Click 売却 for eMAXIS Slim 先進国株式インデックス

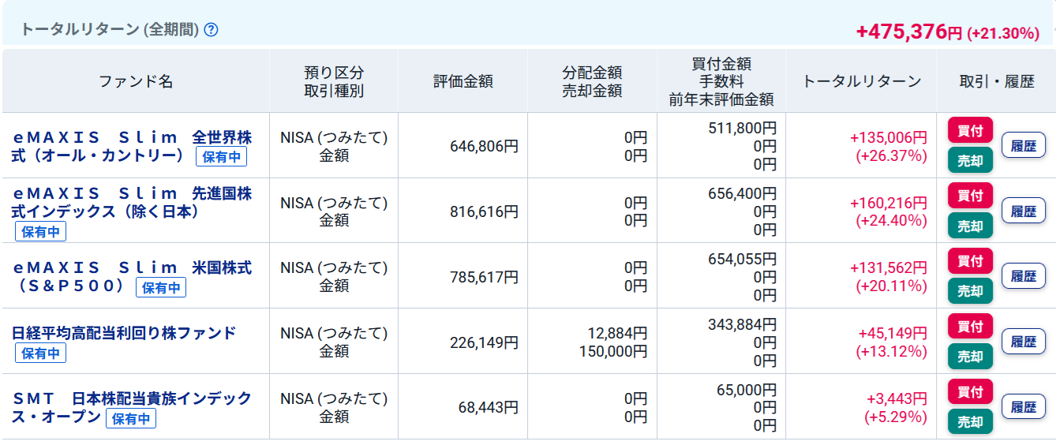click(970, 226)
